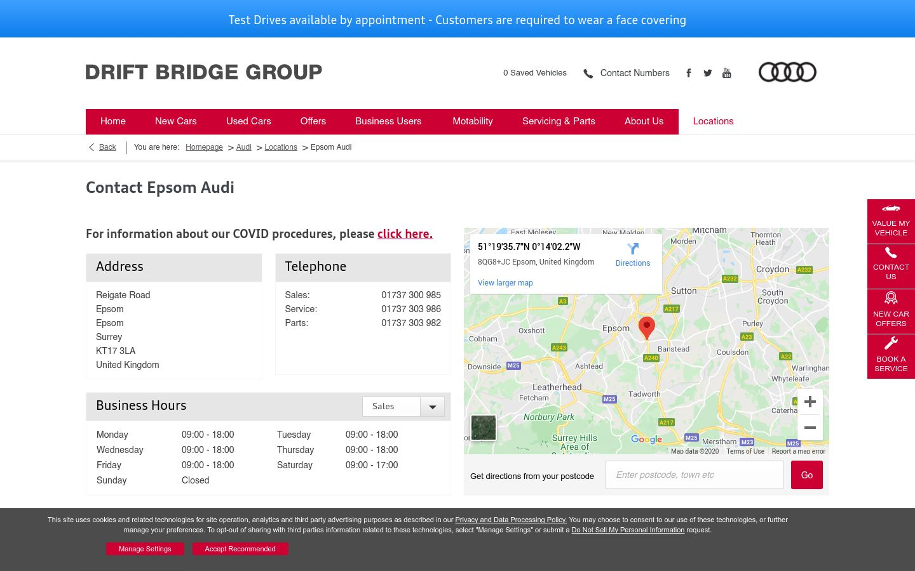Click the Contact Epsom Audi heading

tap(160, 188)
